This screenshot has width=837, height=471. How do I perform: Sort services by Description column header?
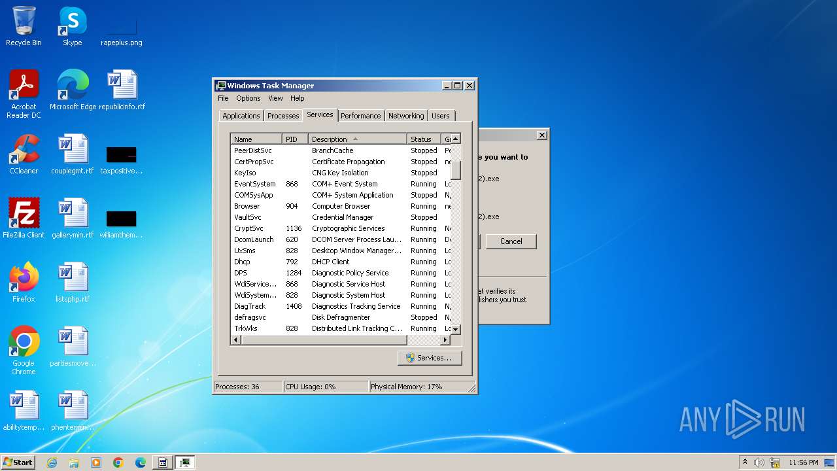click(x=357, y=139)
